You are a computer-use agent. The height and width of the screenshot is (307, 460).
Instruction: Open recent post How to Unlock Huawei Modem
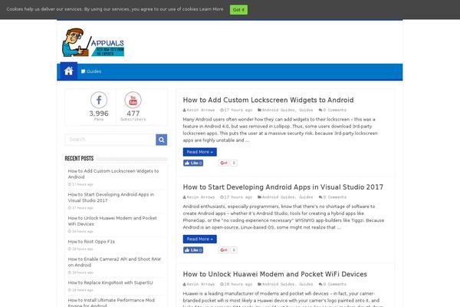[x=113, y=221]
